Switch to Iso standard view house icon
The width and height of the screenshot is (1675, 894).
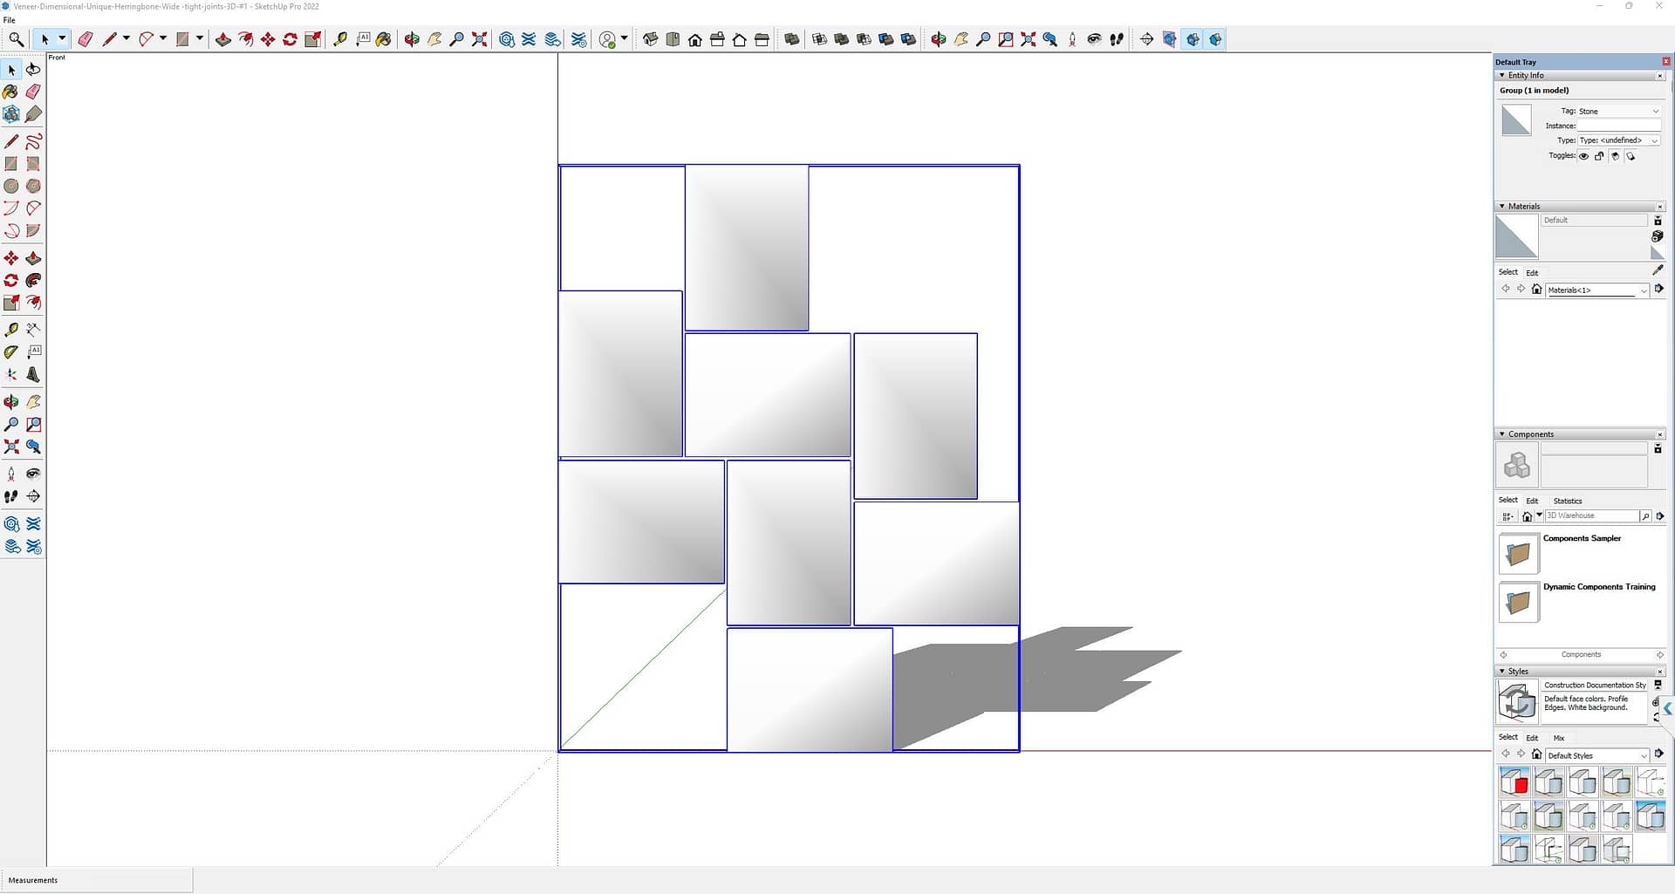coord(650,39)
